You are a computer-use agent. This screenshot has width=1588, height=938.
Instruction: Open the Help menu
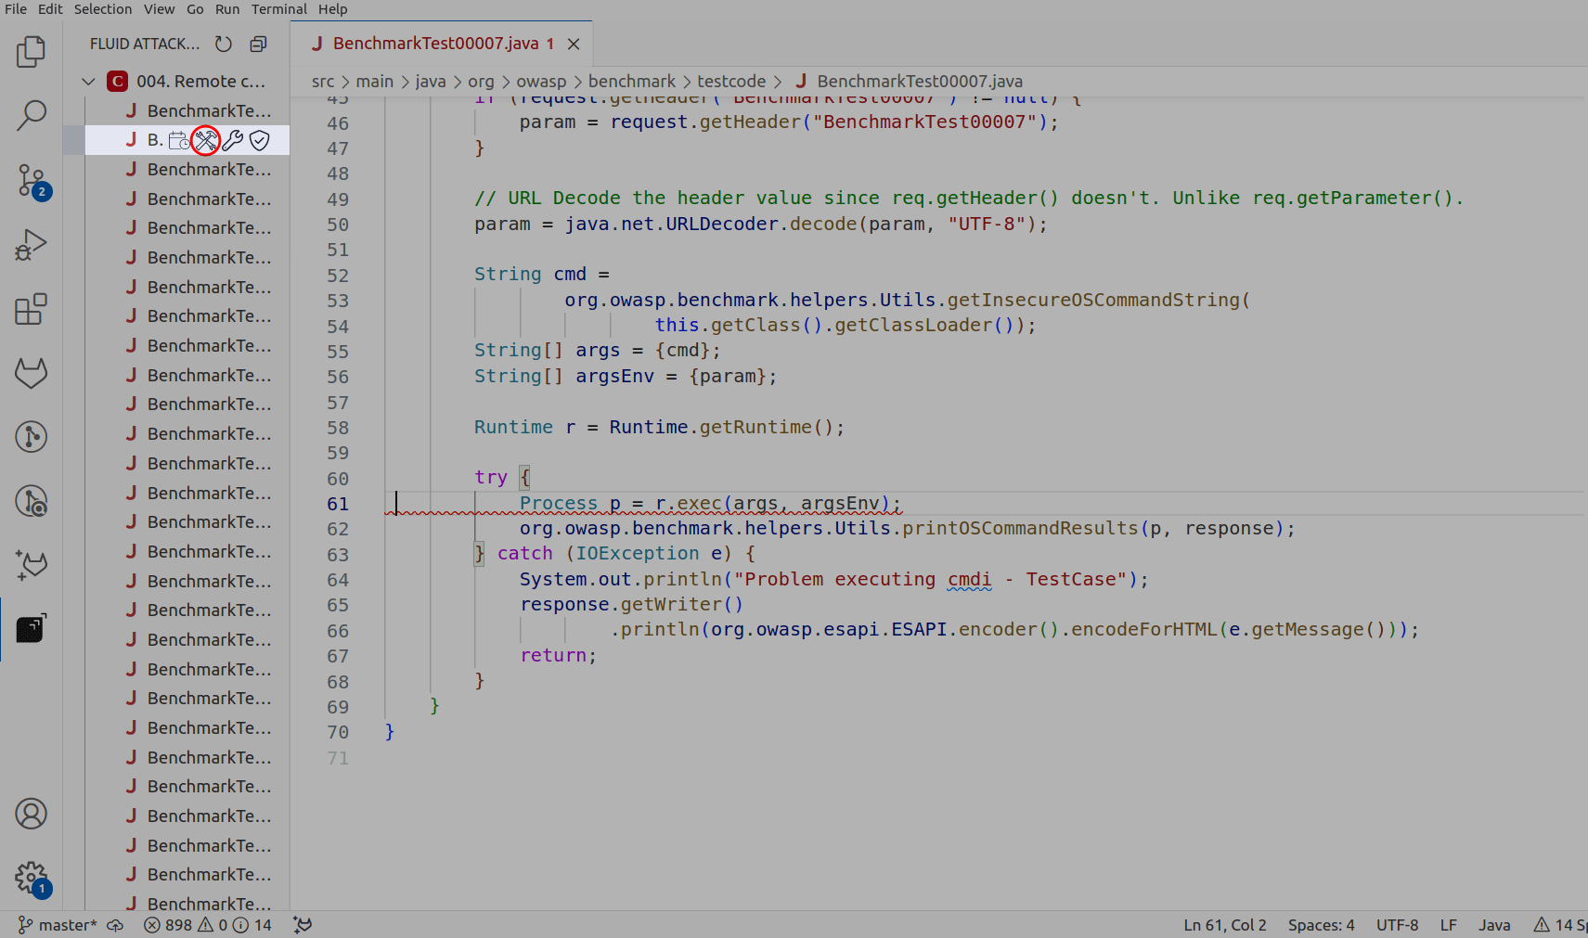333,9
